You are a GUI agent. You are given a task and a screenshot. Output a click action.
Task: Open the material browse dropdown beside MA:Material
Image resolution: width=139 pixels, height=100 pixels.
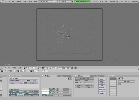(x=10, y=80)
